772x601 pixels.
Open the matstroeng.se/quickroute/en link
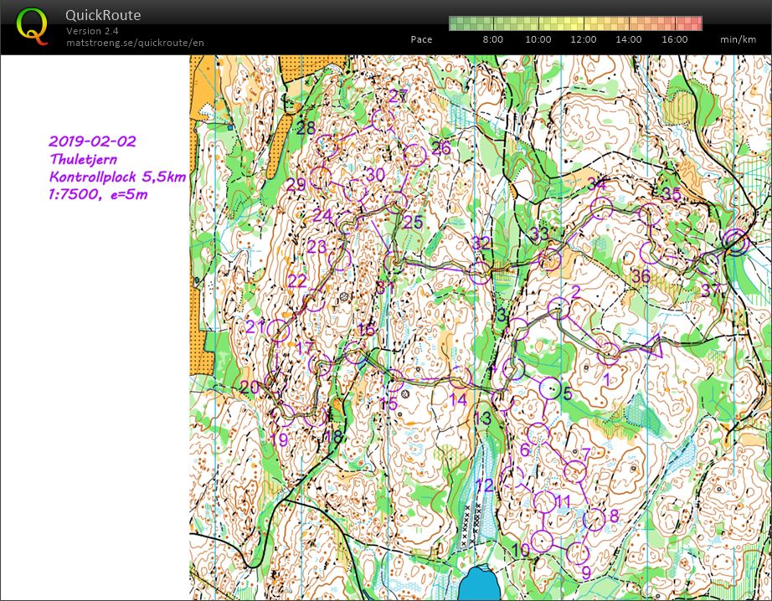(135, 43)
